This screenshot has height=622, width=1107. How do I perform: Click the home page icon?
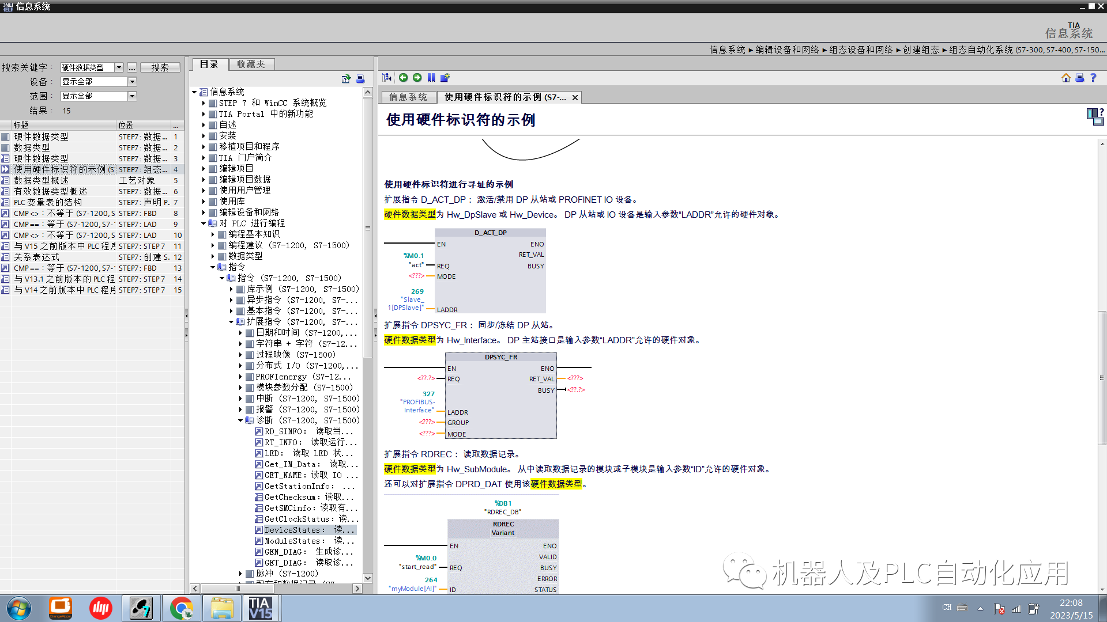click(x=1065, y=78)
